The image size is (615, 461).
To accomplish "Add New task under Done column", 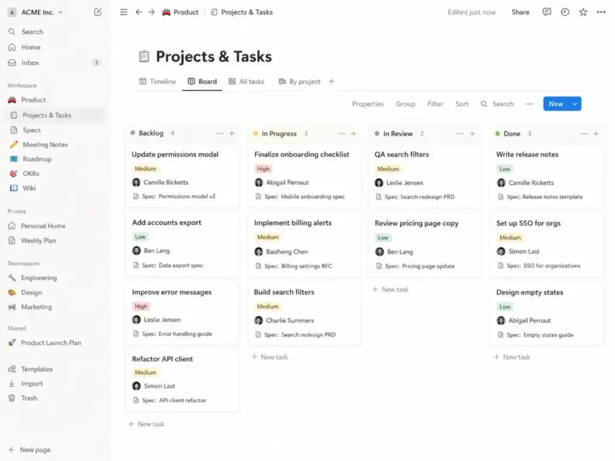I will click(x=512, y=357).
